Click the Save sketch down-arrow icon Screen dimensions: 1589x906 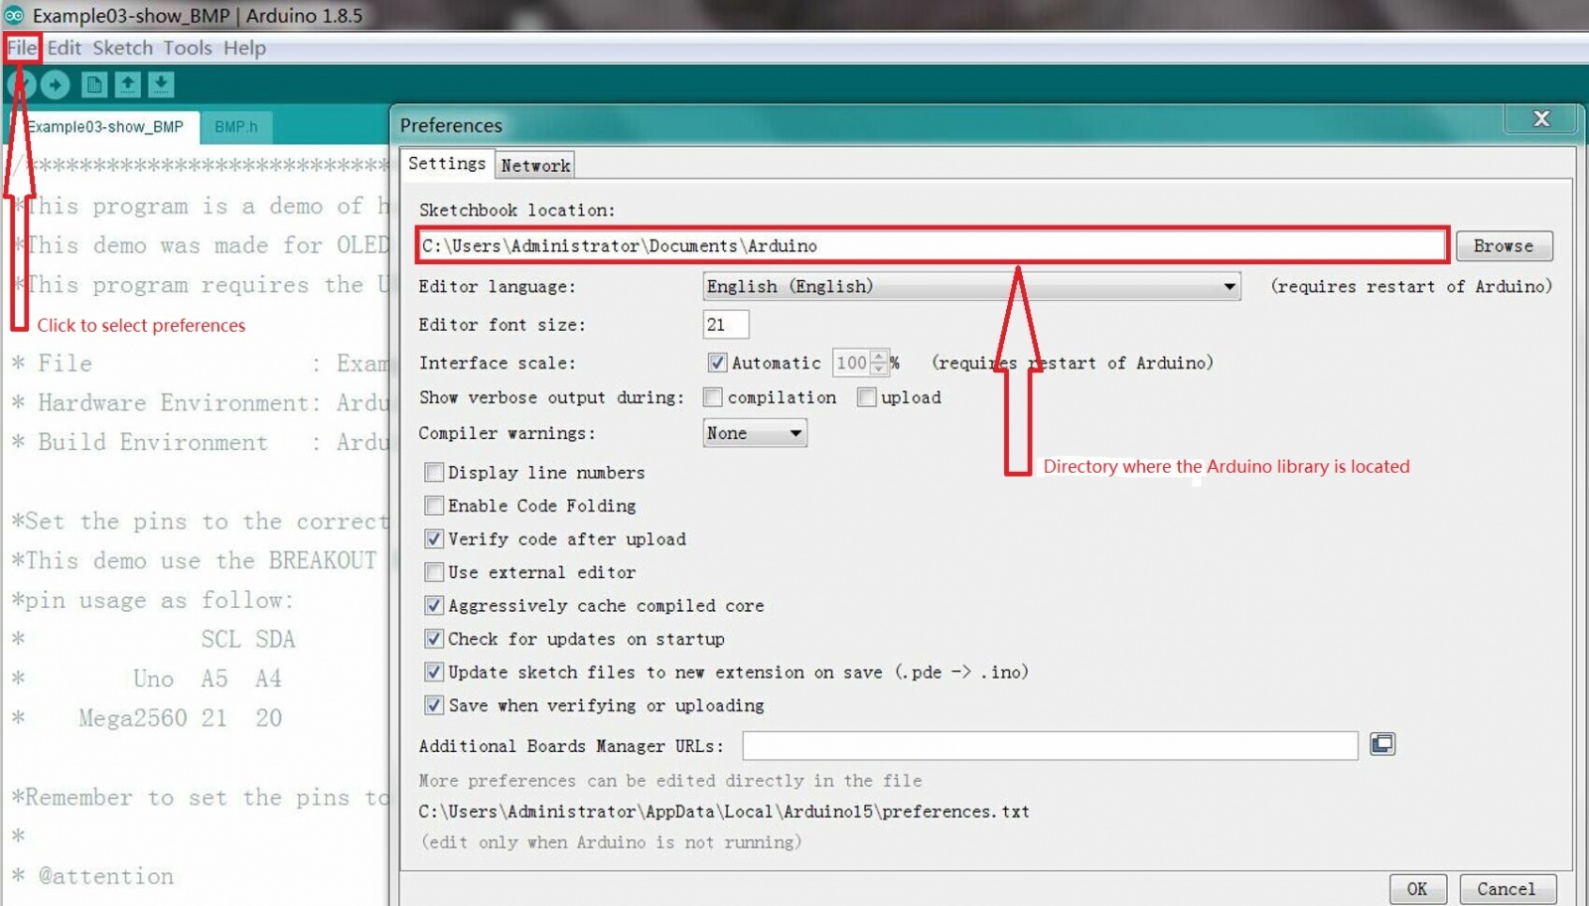(161, 85)
